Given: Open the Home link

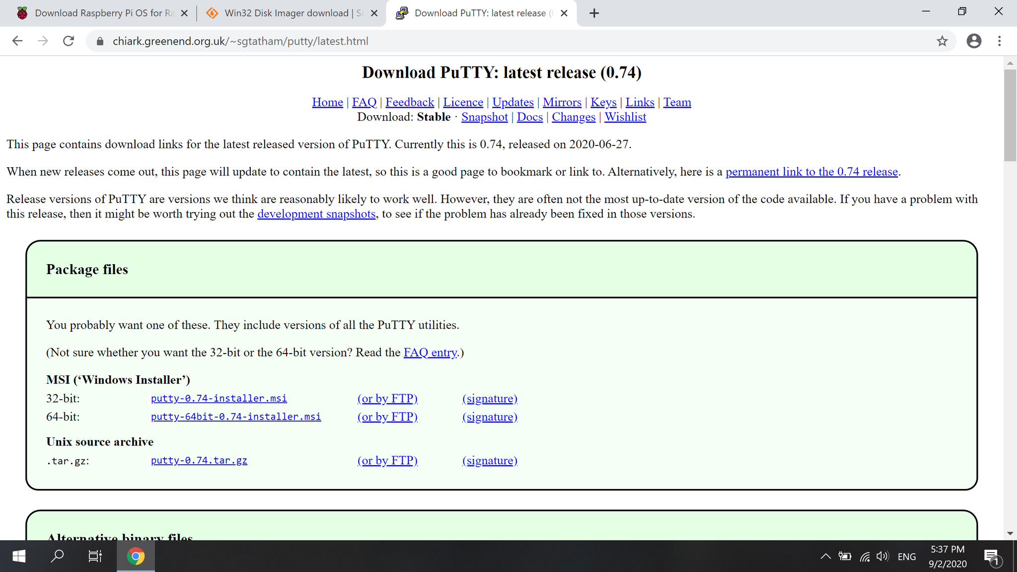Looking at the screenshot, I should (x=327, y=102).
